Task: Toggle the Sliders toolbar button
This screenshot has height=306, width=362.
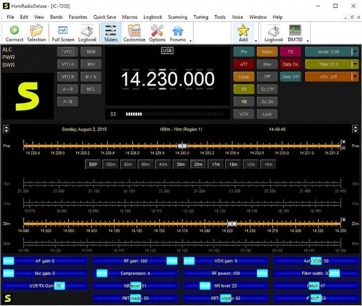Action: coord(111,33)
